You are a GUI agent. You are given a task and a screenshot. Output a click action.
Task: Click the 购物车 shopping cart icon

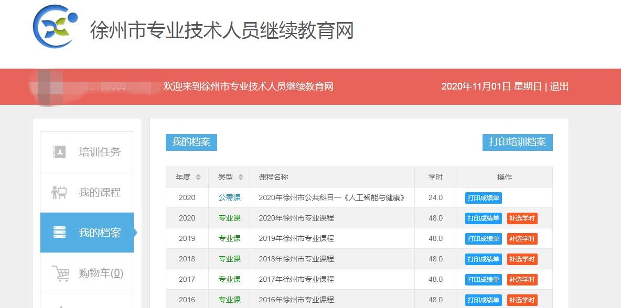pyautogui.click(x=60, y=273)
